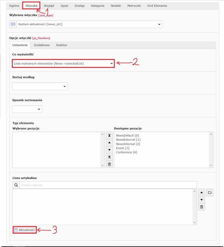Switch to the Wygląd tab
The width and height of the screenshot is (224, 247).
(x=49, y=6)
